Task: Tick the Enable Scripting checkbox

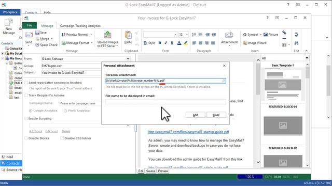Action: click(x=26, y=118)
